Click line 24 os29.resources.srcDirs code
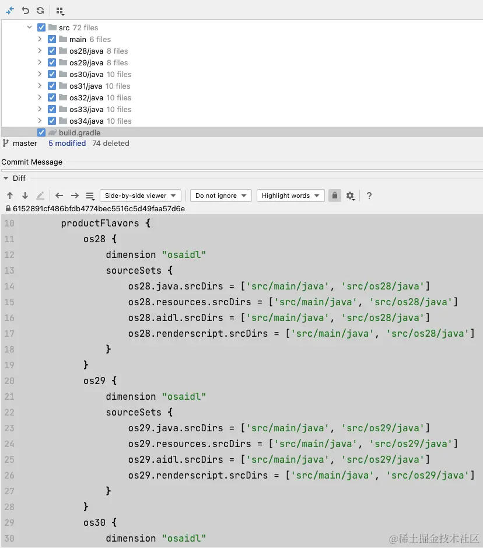The width and height of the screenshot is (483, 548). (x=293, y=444)
